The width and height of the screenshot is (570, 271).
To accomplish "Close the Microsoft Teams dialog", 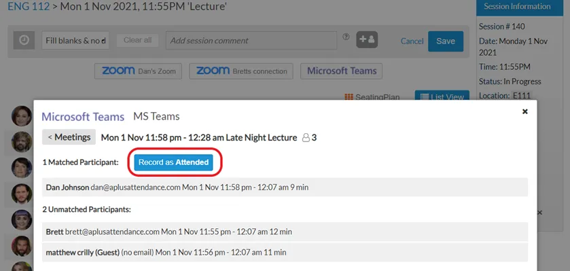I will tap(524, 111).
